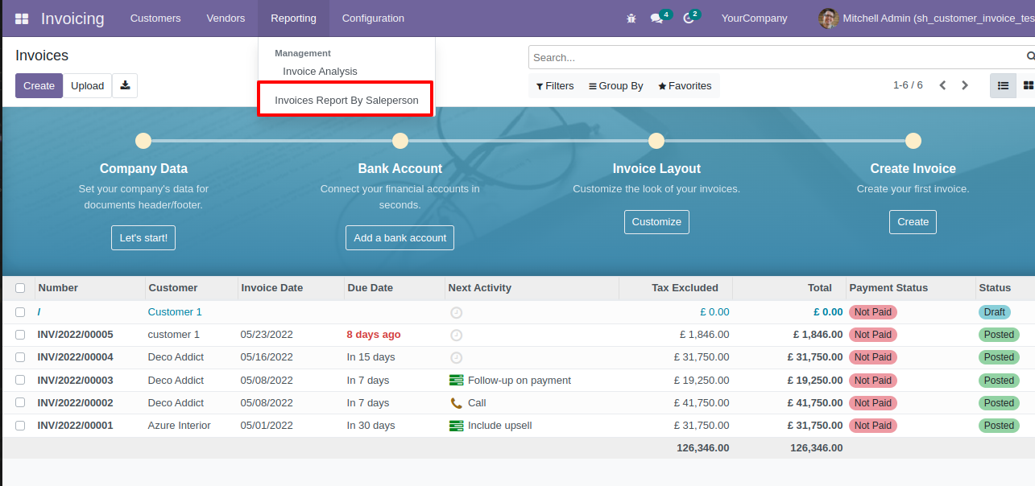Sort by Payment Status column header

[910, 288]
